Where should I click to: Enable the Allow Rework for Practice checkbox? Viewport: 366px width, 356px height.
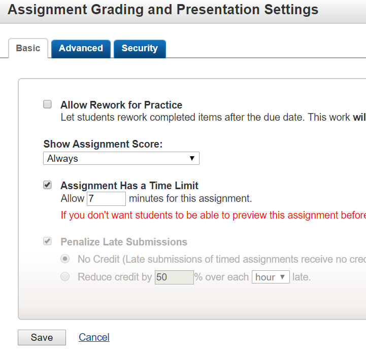coord(48,104)
